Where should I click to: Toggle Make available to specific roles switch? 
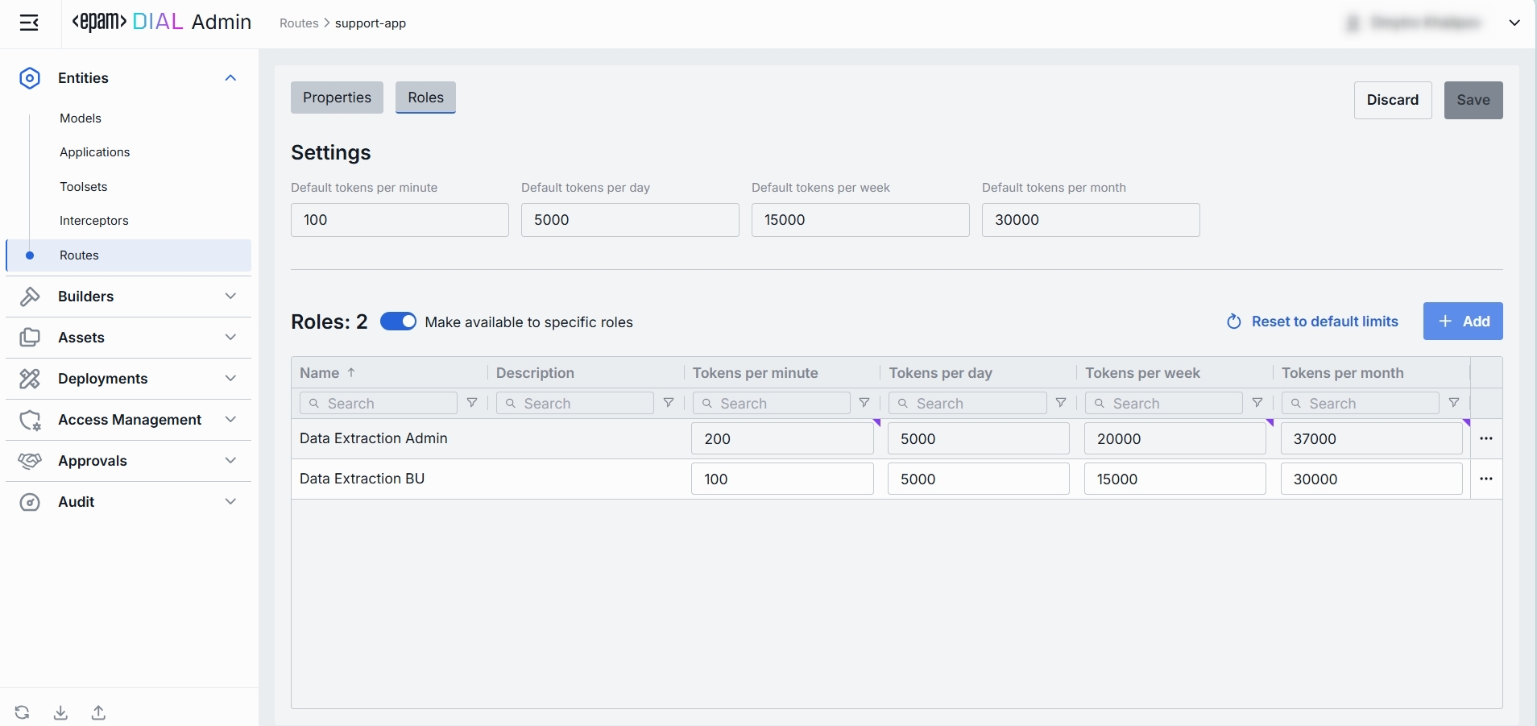[398, 322]
